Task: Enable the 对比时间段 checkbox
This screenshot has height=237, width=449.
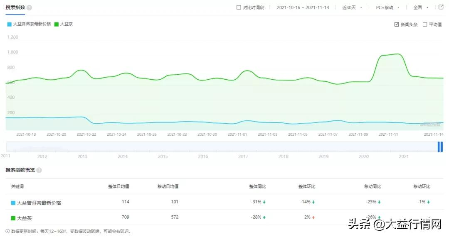Action: pos(239,7)
